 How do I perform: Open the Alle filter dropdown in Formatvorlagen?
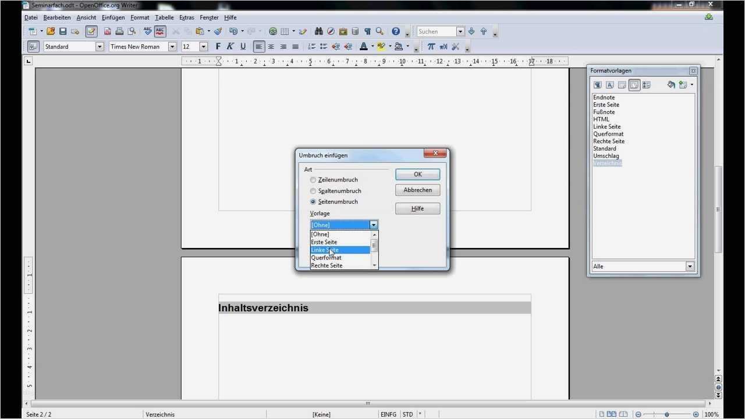(x=690, y=267)
